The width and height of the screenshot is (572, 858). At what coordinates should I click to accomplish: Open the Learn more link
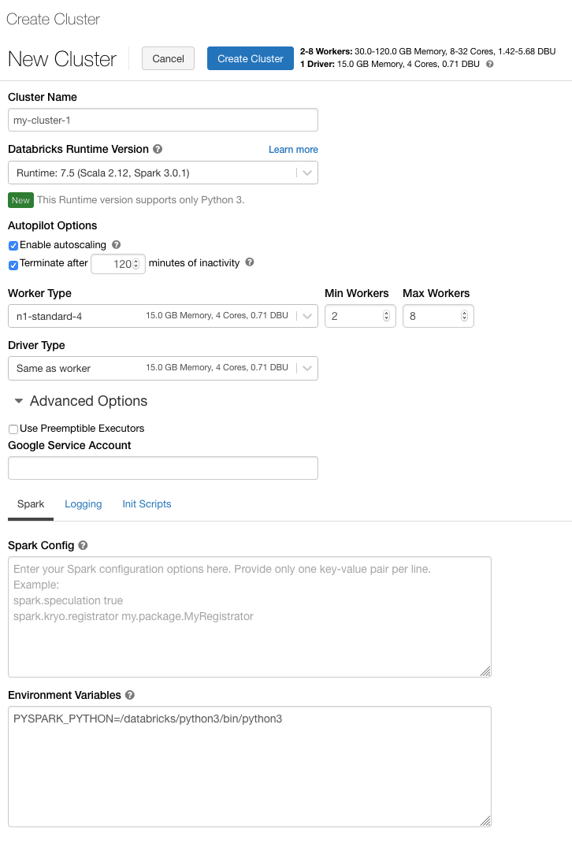tap(293, 150)
